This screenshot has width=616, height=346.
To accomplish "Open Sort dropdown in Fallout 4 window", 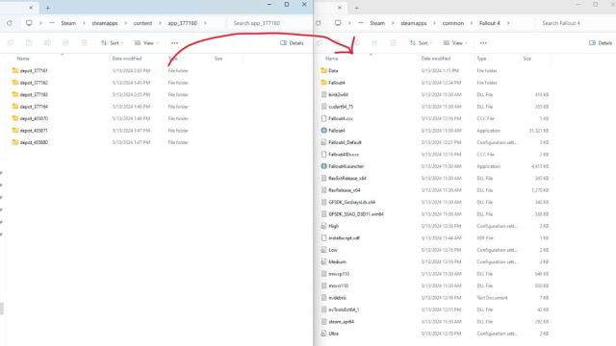I will pyautogui.click(x=421, y=42).
